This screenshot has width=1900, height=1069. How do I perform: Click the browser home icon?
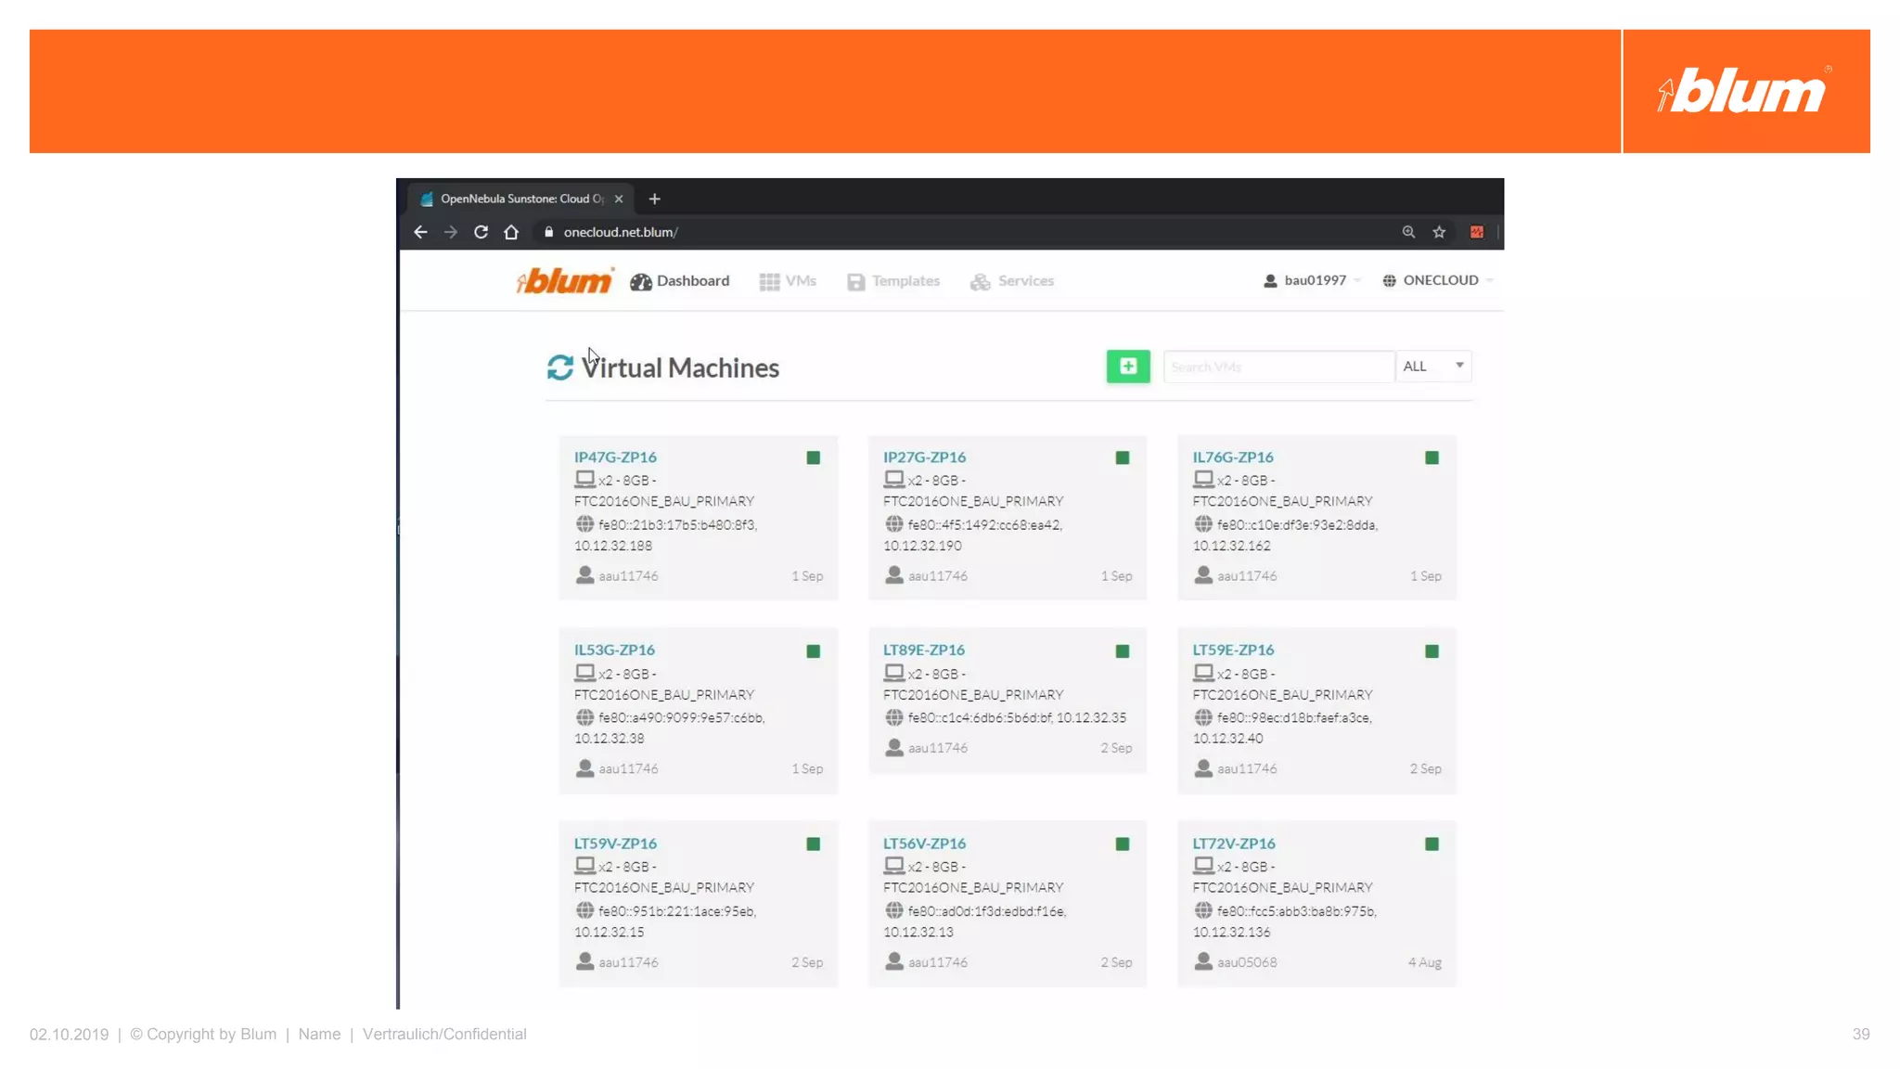pyautogui.click(x=511, y=232)
